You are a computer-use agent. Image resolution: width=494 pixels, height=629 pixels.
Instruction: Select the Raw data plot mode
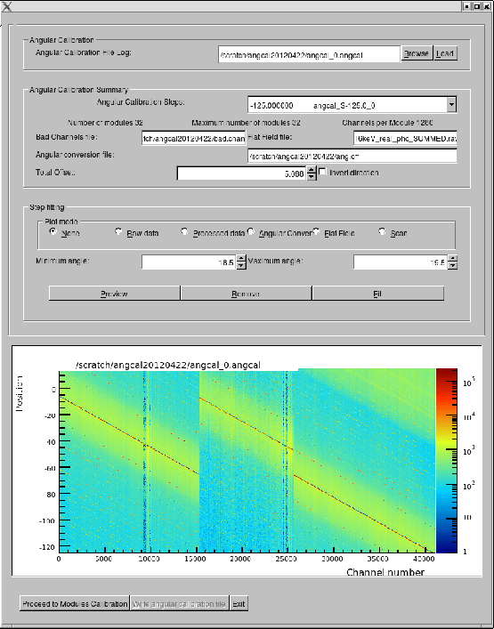click(118, 231)
